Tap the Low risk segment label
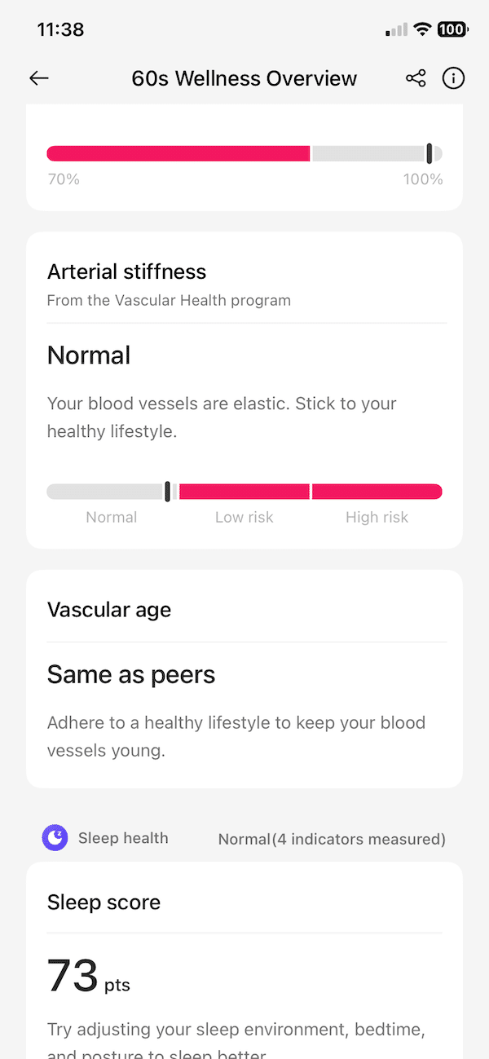Viewport: 489px width, 1059px height. click(x=244, y=517)
